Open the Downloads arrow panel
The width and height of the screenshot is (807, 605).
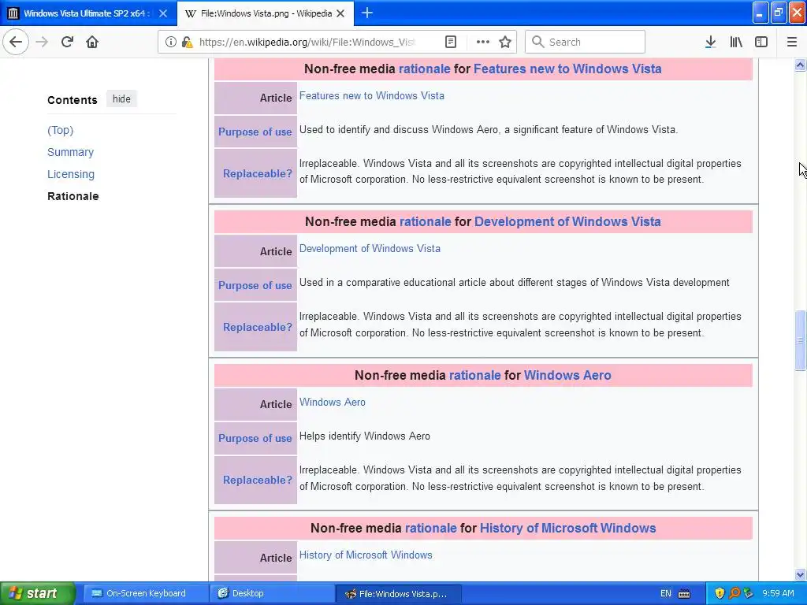[x=710, y=43]
